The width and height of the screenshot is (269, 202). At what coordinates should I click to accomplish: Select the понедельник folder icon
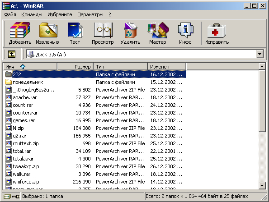(x=9, y=82)
